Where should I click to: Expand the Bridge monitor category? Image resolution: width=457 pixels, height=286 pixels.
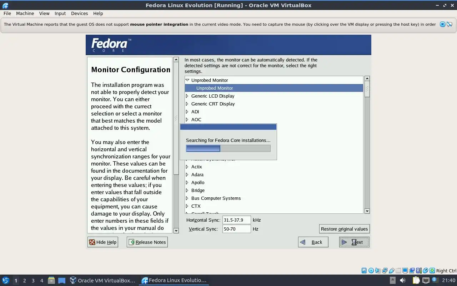(x=187, y=190)
